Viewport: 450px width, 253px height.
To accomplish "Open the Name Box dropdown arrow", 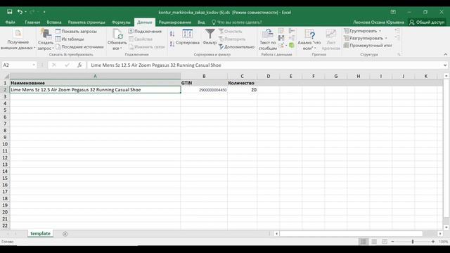I will coord(34,65).
